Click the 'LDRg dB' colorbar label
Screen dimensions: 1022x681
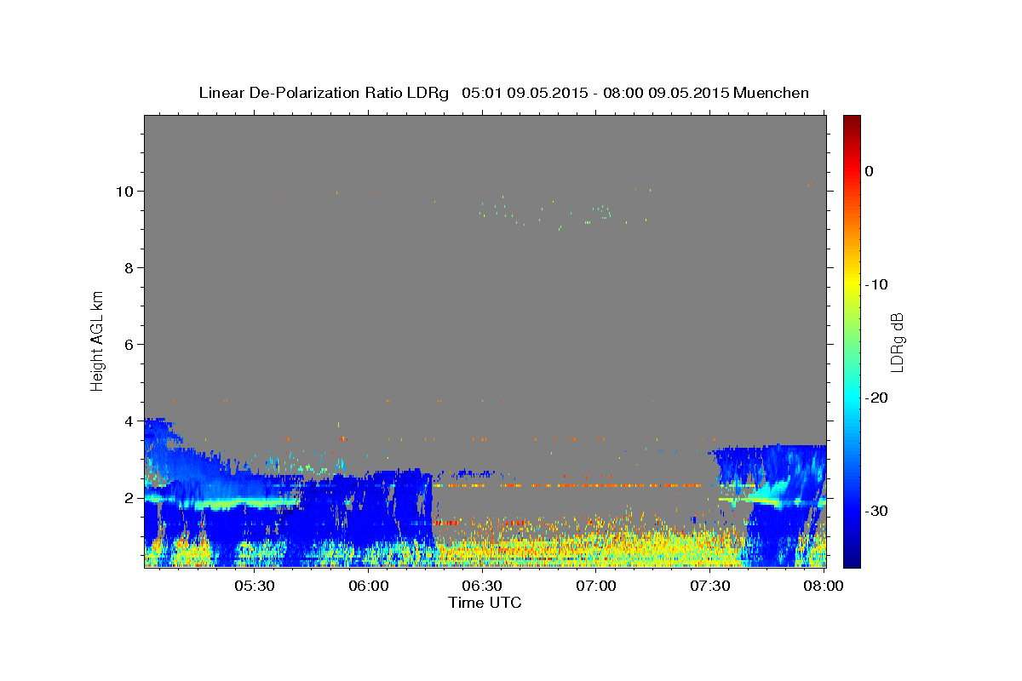point(896,342)
